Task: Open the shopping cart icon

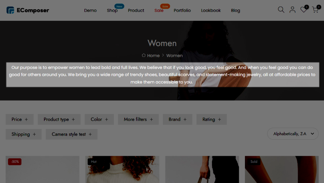Action: point(315,10)
